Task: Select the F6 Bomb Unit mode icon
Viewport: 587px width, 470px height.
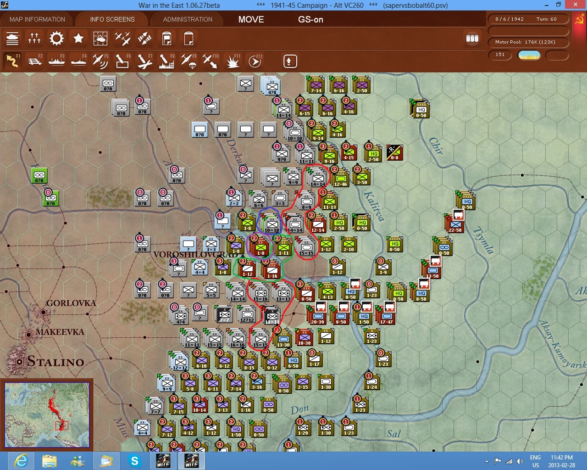Action: click(x=122, y=61)
